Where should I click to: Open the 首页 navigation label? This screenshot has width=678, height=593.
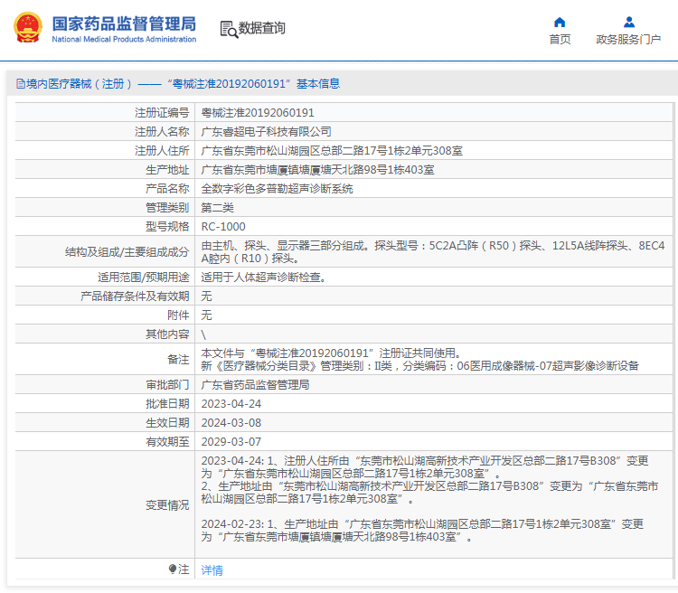pos(560,39)
